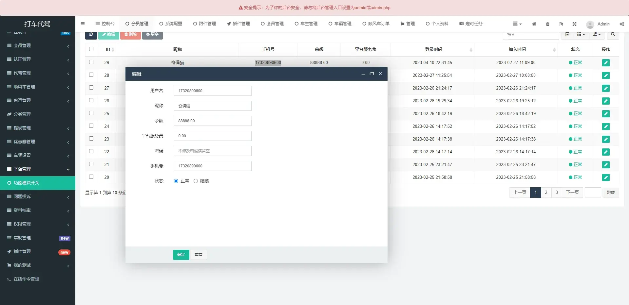Click the home icon in top bar

(534, 24)
